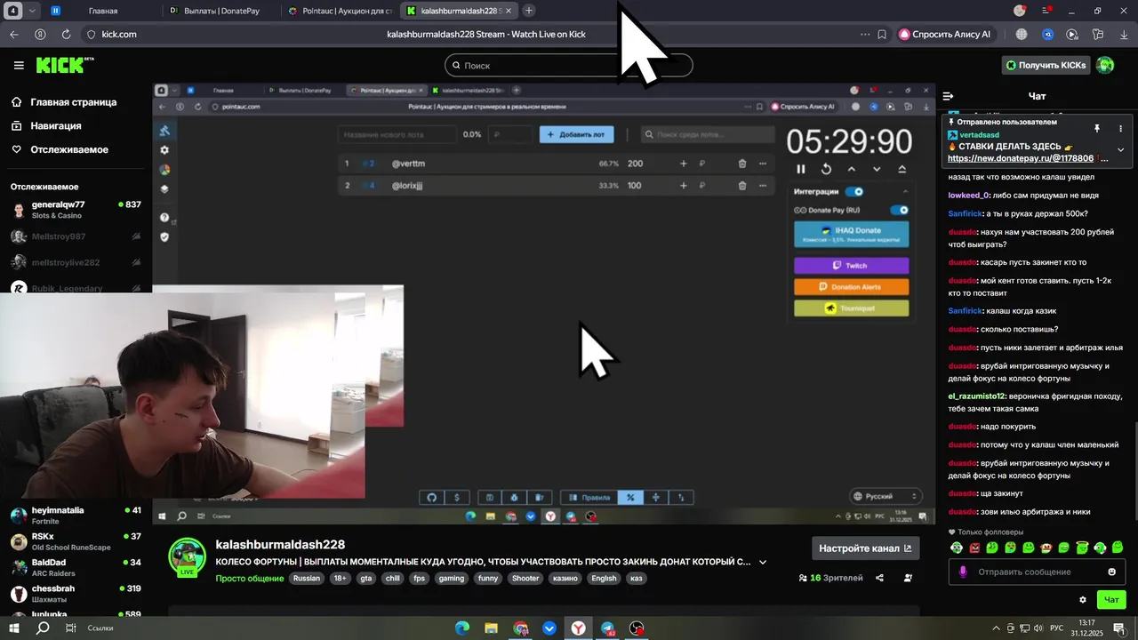Click the Настройте канал button
1138x640 pixels.
(x=865, y=548)
